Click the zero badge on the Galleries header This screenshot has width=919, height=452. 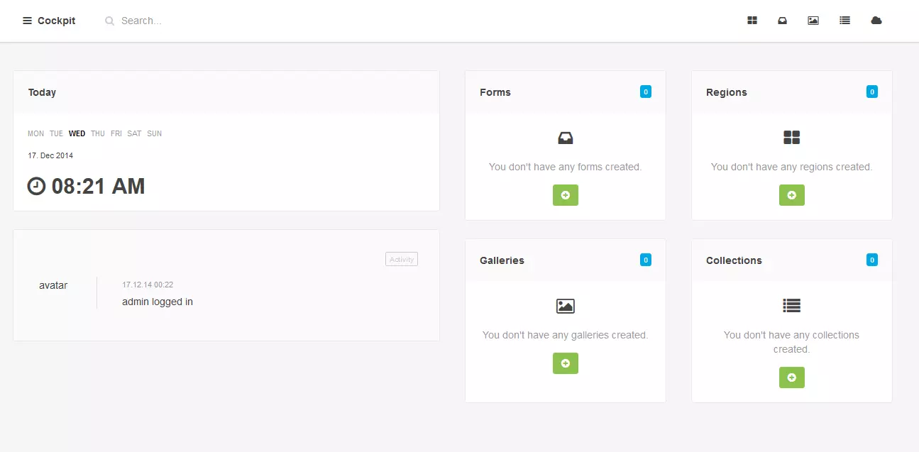(645, 260)
